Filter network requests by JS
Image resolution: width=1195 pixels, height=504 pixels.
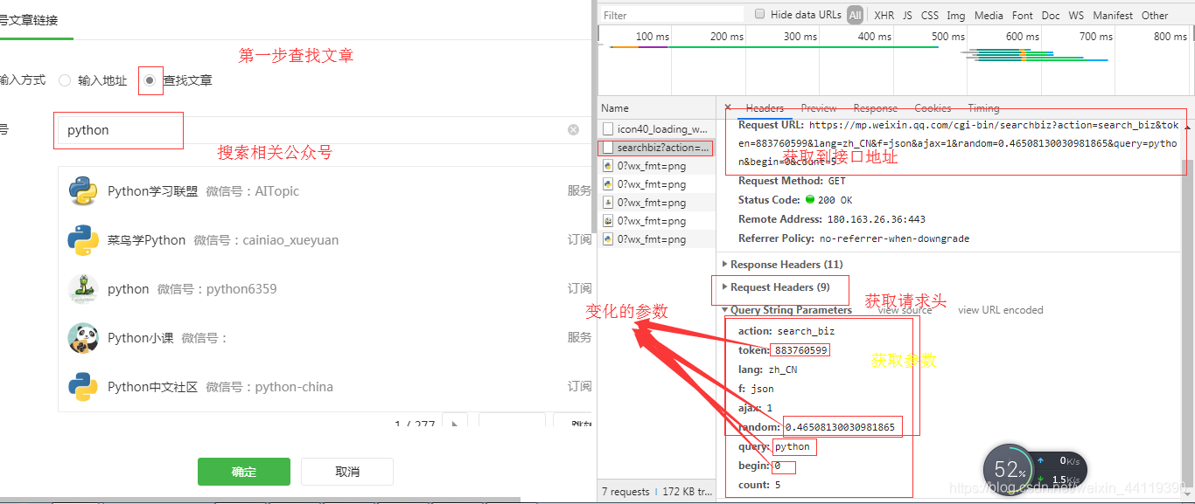click(908, 15)
